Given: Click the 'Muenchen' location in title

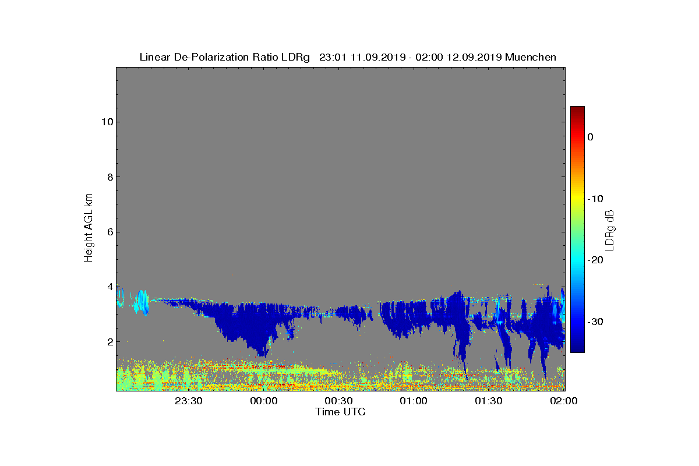Looking at the screenshot, I should (531, 57).
